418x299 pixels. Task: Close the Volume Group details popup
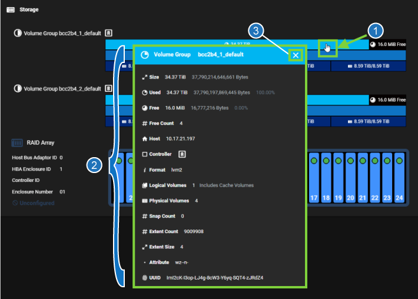click(296, 55)
